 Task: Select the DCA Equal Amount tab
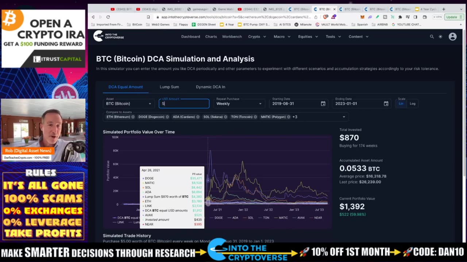click(126, 87)
